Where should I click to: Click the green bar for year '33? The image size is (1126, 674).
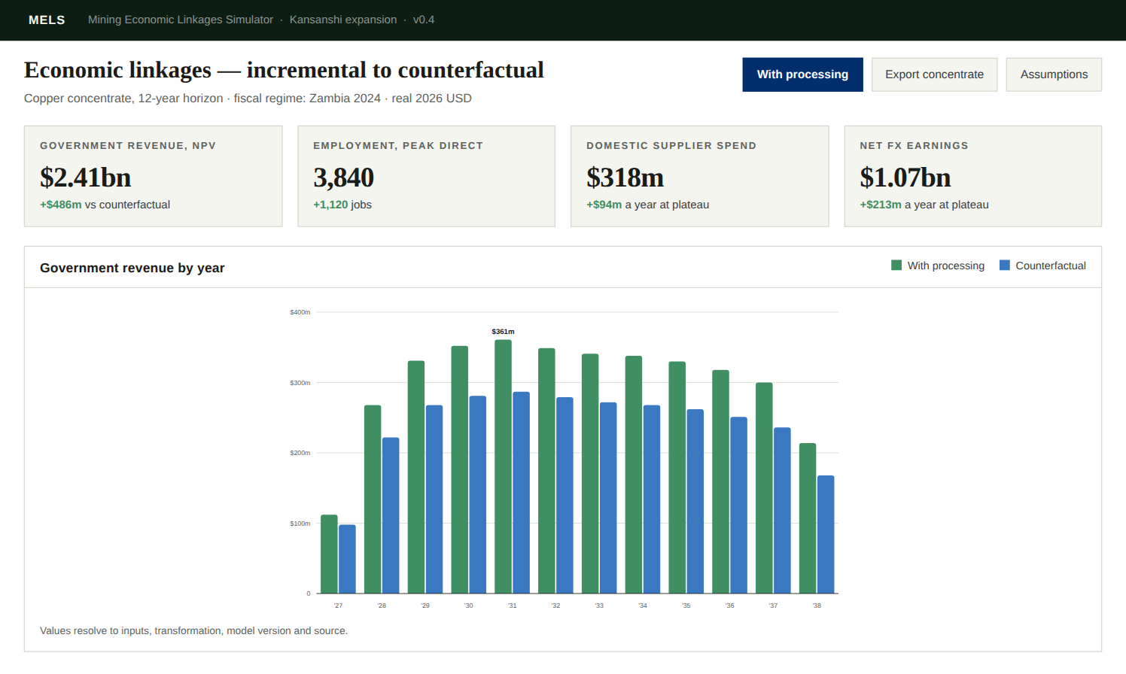pos(590,474)
